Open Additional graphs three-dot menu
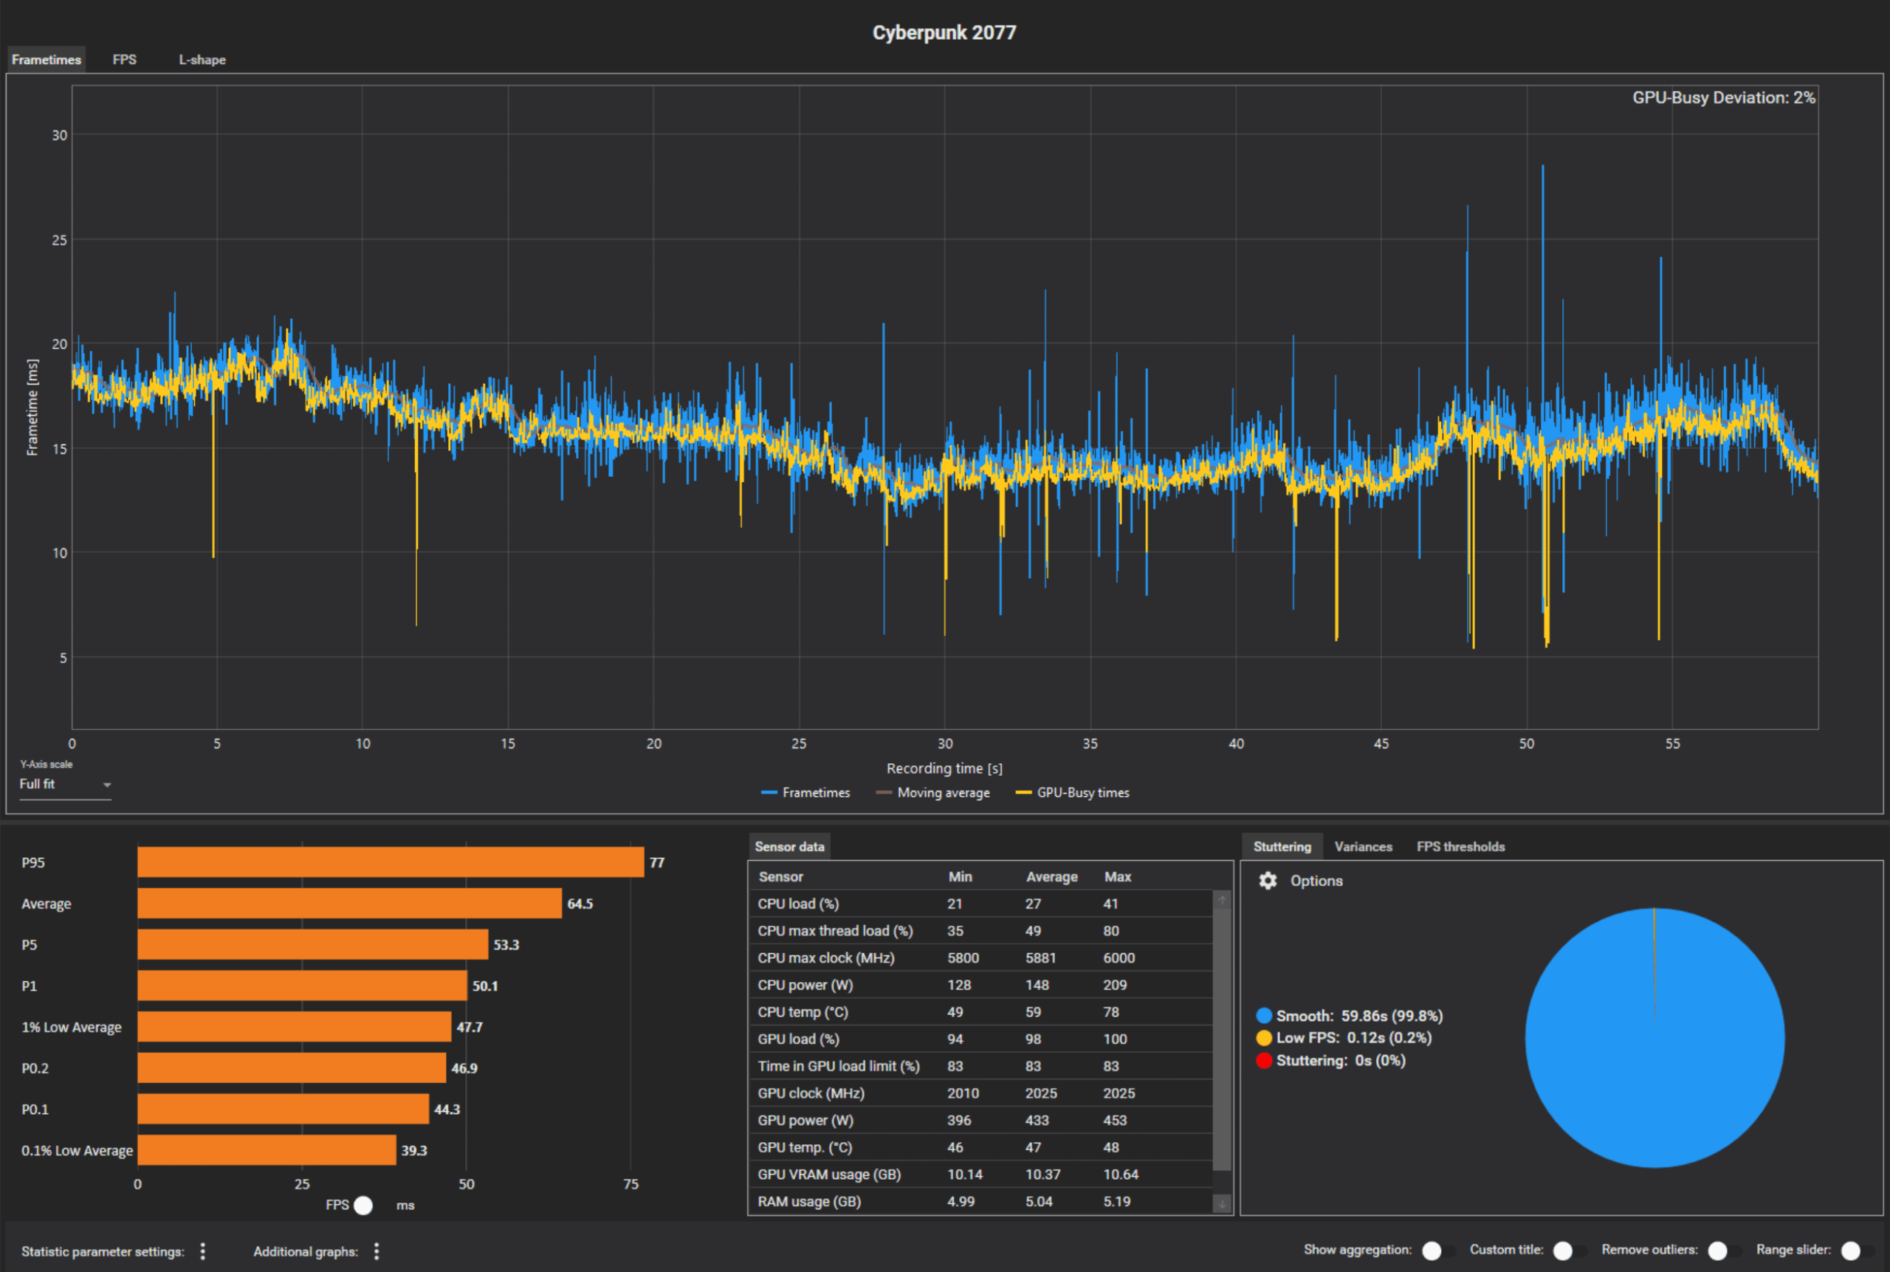Viewport: 1890px width, 1272px height. (x=377, y=1251)
